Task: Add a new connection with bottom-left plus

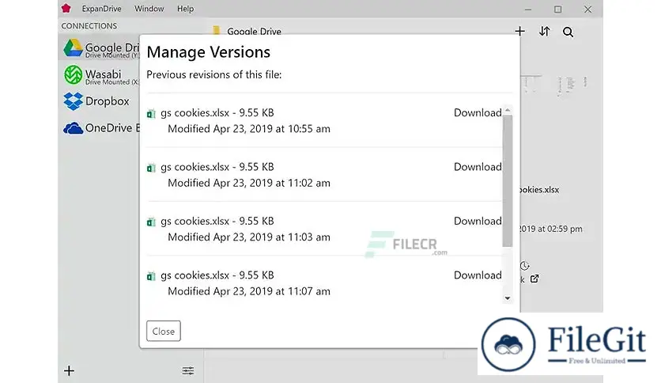Action: pos(69,371)
